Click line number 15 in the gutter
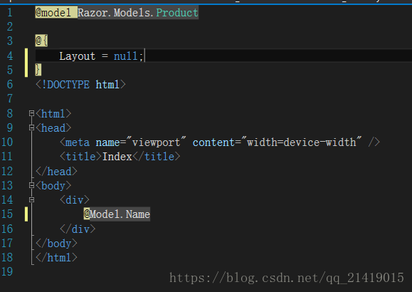Viewport: 412px width, 292px height. pyautogui.click(x=7, y=214)
